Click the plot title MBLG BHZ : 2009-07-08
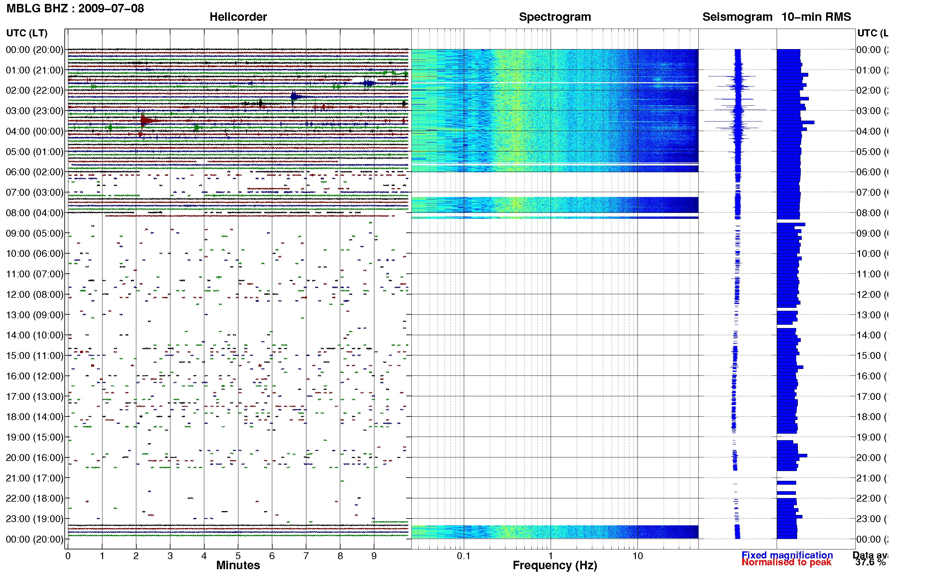The width and height of the screenshot is (925, 578). pos(75,8)
